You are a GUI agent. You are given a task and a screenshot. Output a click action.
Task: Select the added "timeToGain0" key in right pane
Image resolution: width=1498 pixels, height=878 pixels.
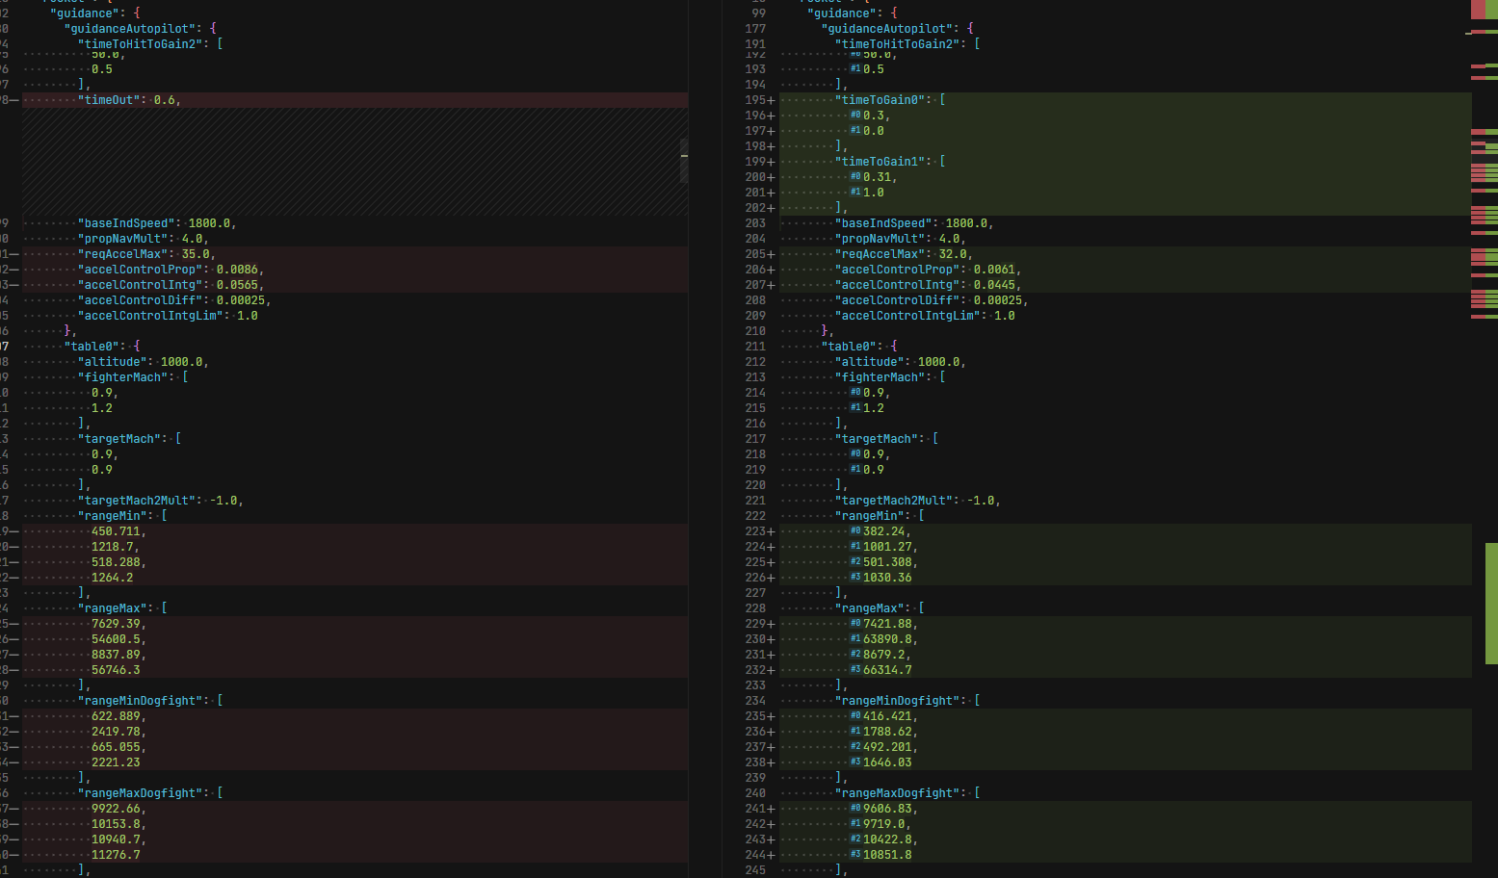880,100
